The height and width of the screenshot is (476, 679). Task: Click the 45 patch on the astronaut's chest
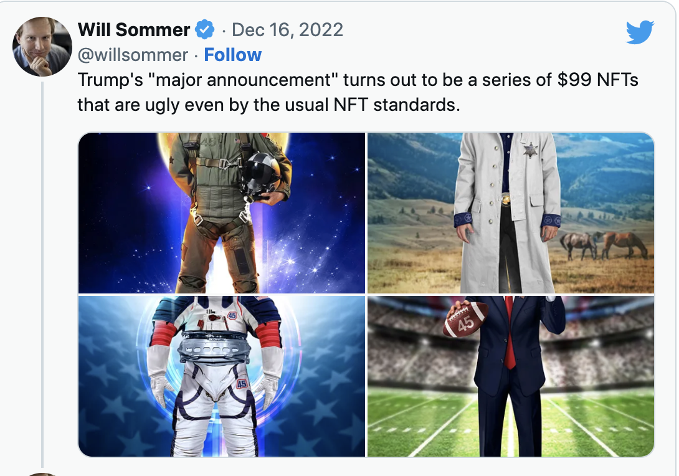[232, 315]
